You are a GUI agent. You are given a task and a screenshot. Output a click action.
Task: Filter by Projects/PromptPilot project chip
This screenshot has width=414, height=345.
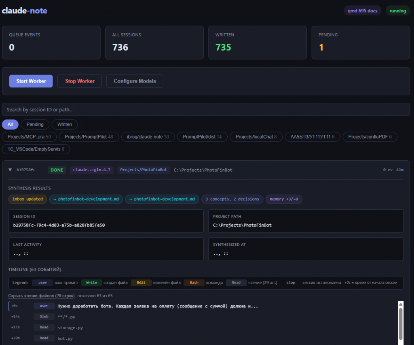[89, 137]
